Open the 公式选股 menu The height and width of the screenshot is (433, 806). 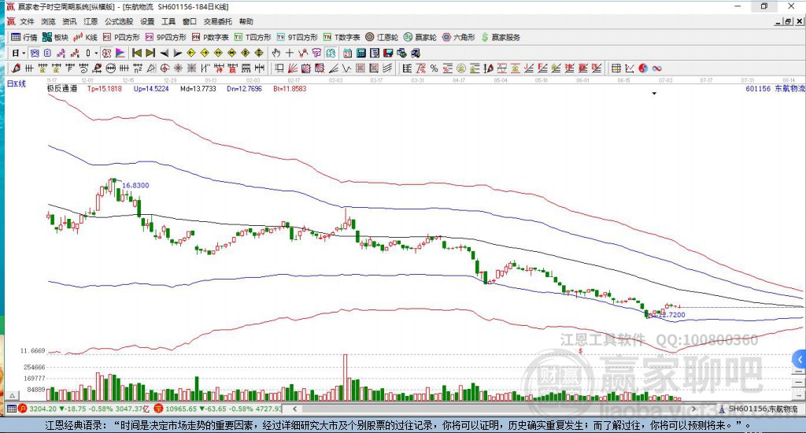(119, 21)
